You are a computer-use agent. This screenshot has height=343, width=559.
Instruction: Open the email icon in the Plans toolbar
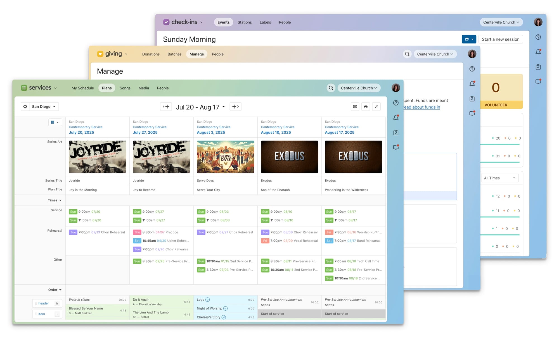tap(355, 106)
